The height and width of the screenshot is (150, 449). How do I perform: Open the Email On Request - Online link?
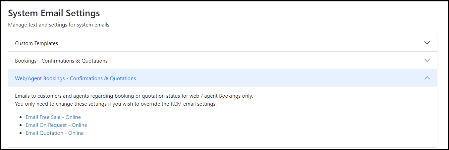click(x=56, y=125)
